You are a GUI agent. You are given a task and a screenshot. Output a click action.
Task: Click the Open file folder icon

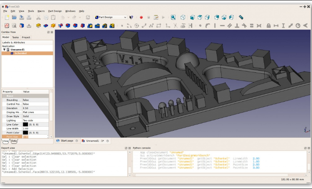[14, 18]
